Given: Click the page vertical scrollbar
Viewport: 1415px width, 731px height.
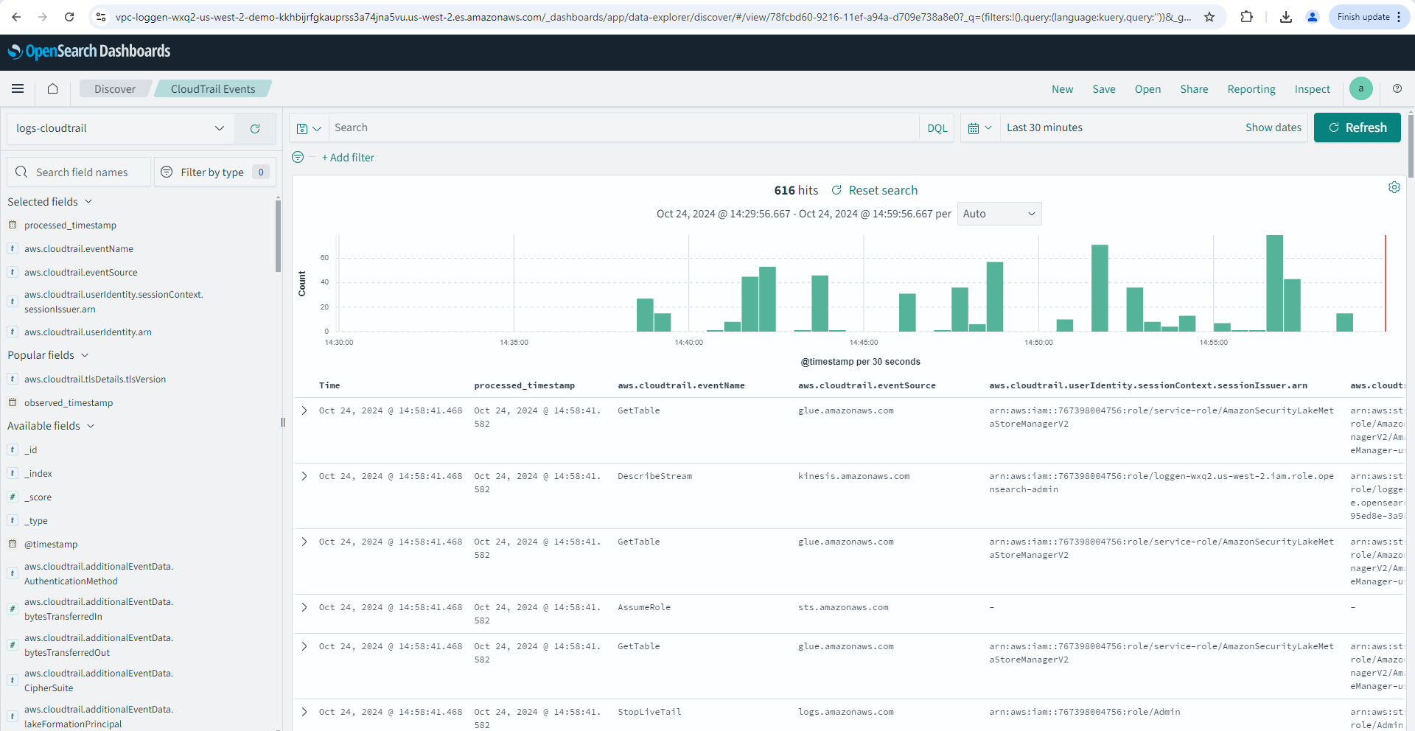Looking at the screenshot, I should tap(1411, 146).
